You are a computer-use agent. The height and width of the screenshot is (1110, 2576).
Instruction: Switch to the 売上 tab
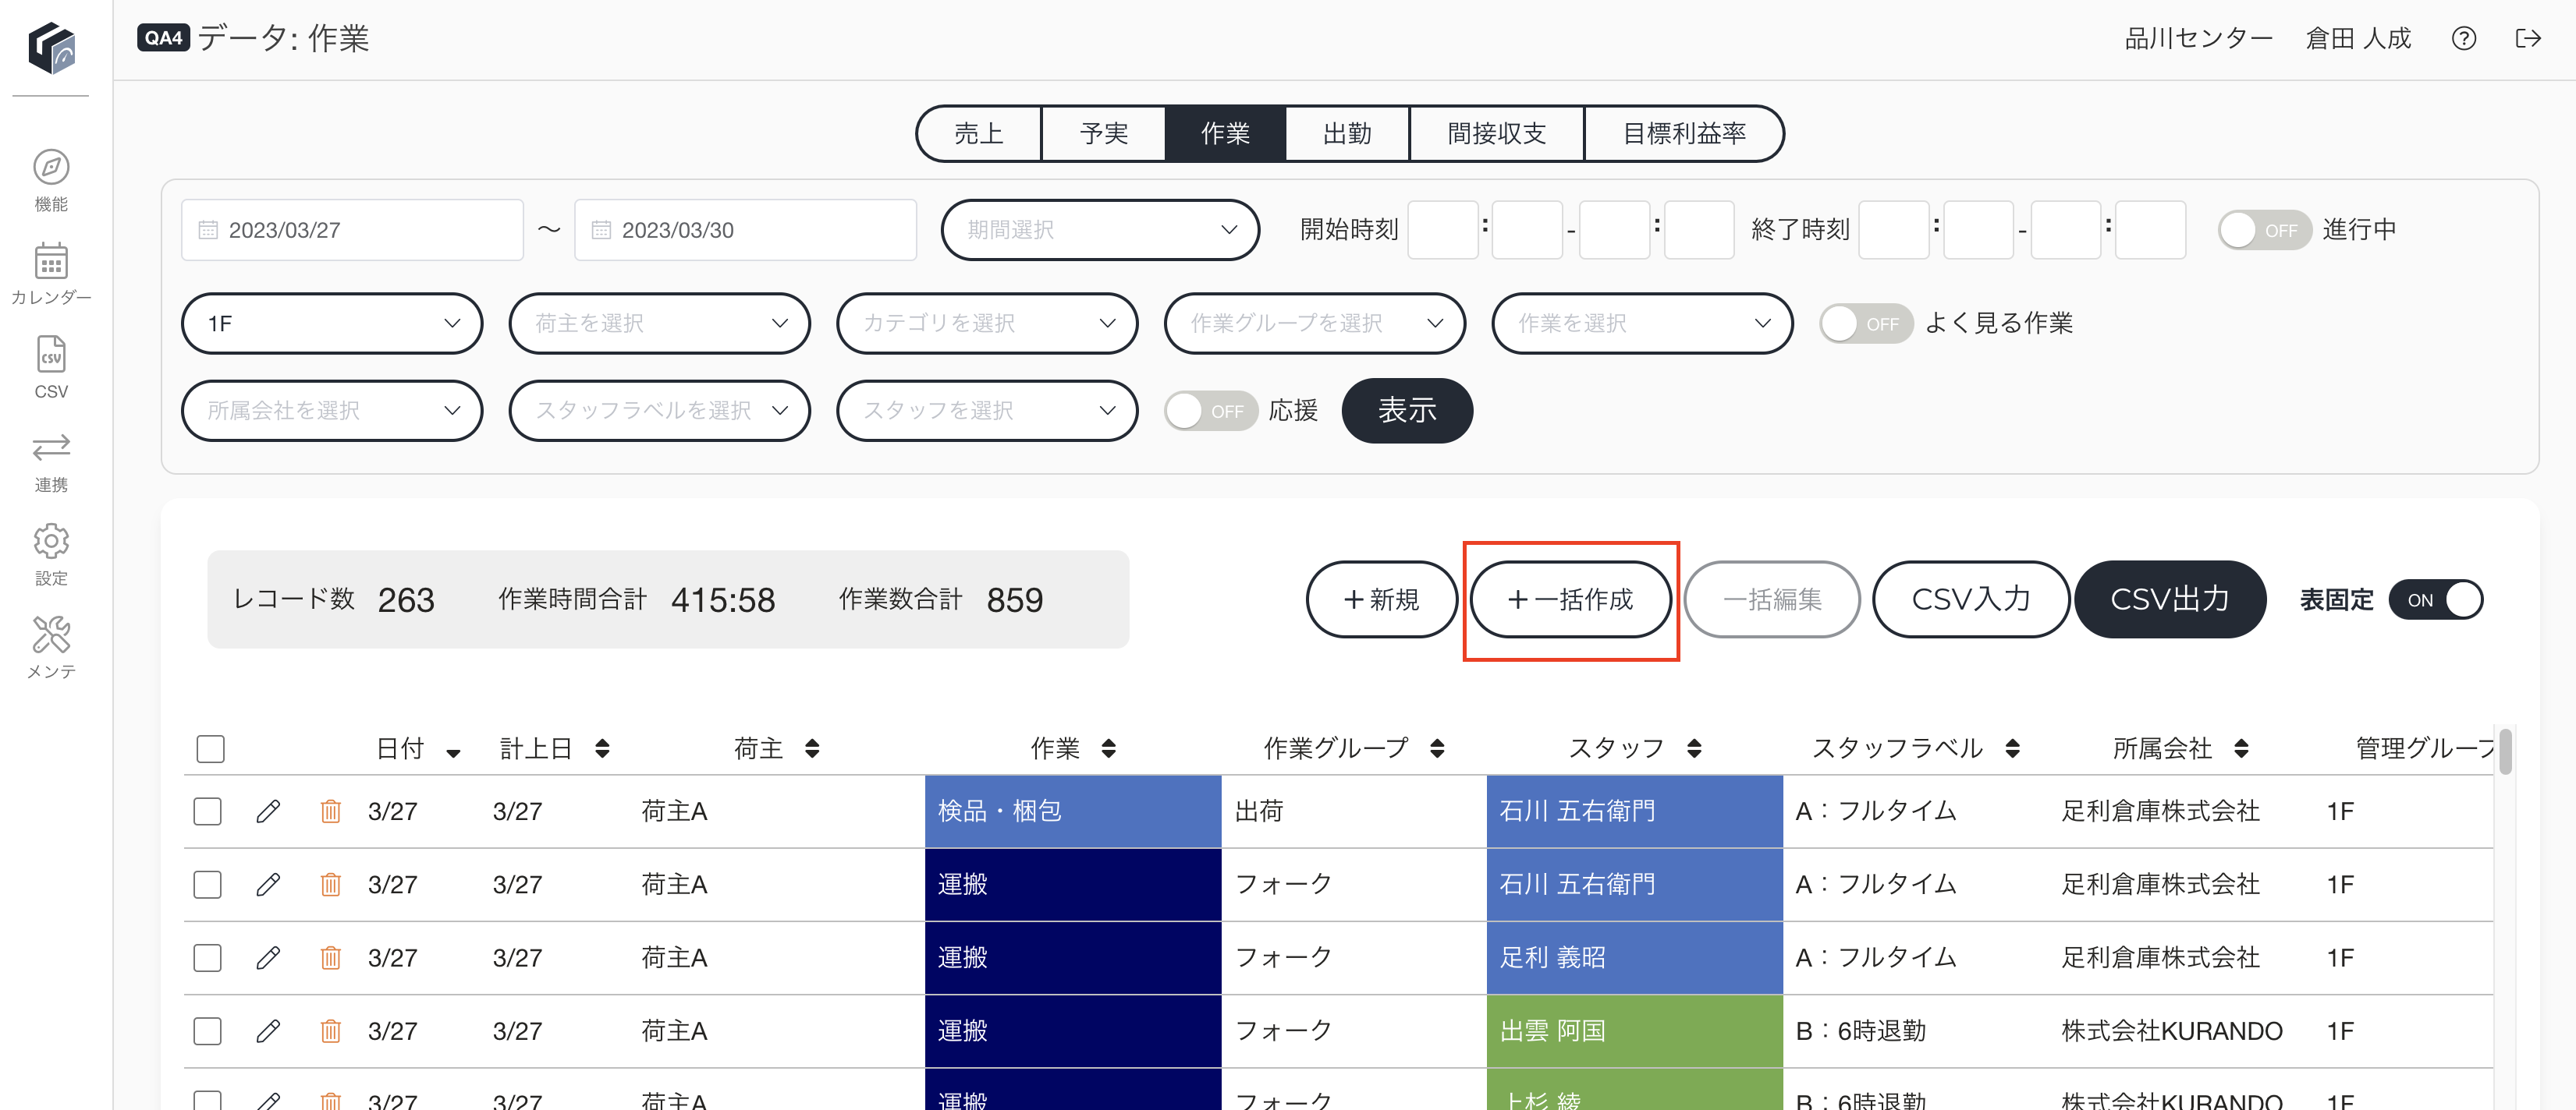point(979,134)
